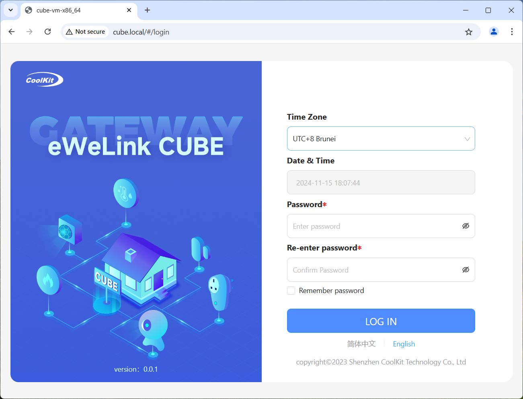
Task: Open a new tab with the plus icon
Action: [x=147, y=10]
